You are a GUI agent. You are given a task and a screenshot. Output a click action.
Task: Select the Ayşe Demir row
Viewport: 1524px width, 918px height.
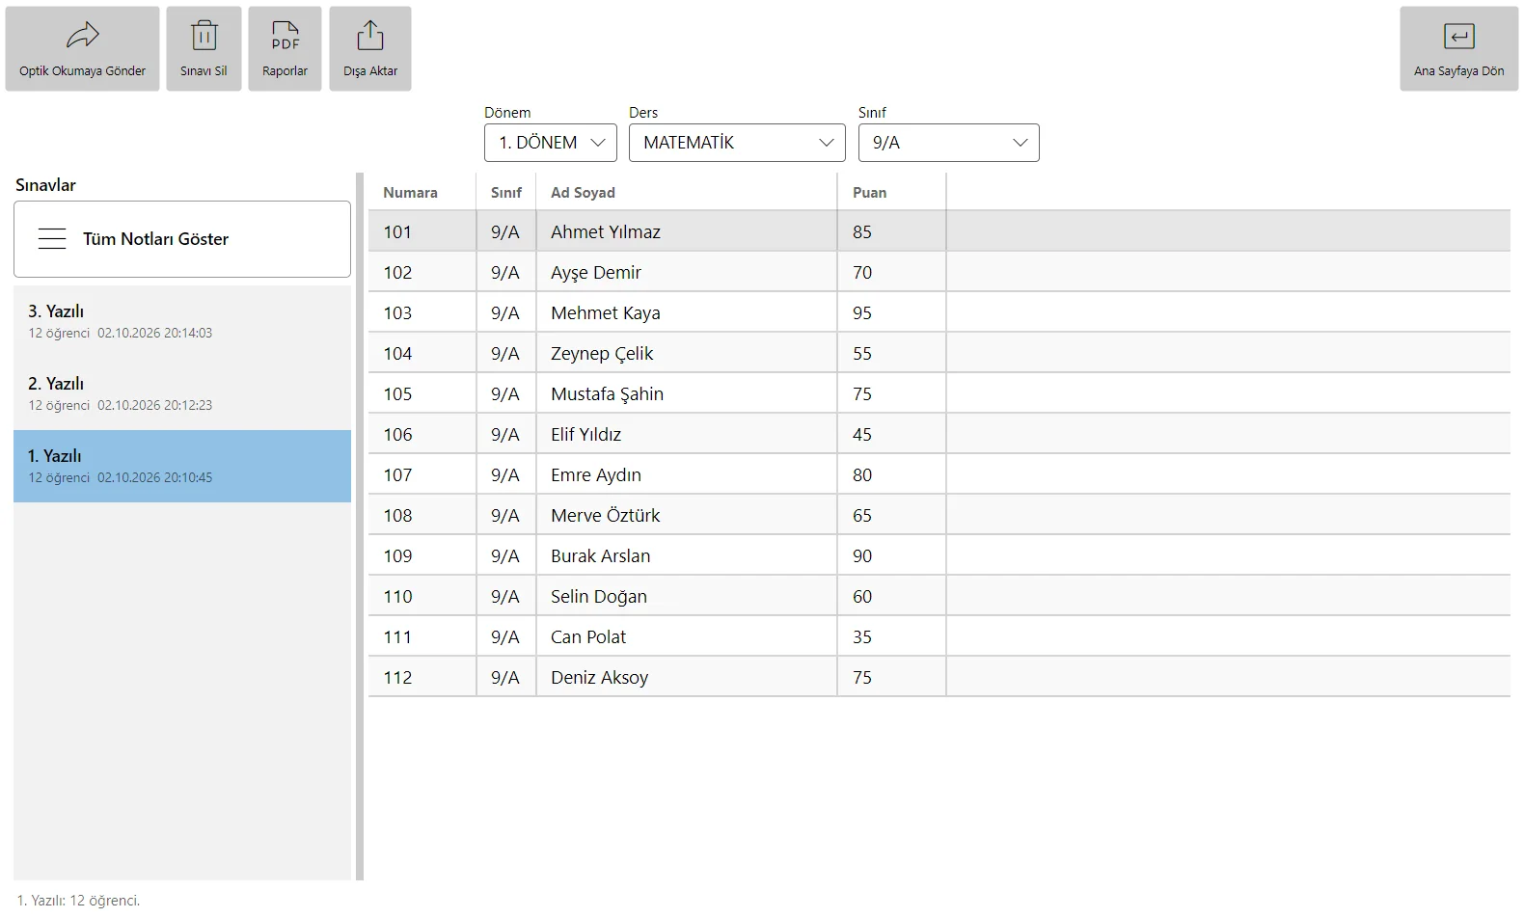(x=939, y=272)
